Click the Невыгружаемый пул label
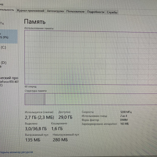The height and width of the screenshot is (157, 157). [66, 135]
